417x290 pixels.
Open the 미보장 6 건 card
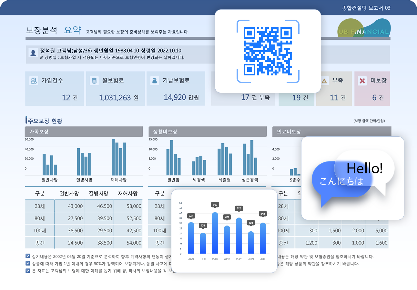(372, 89)
